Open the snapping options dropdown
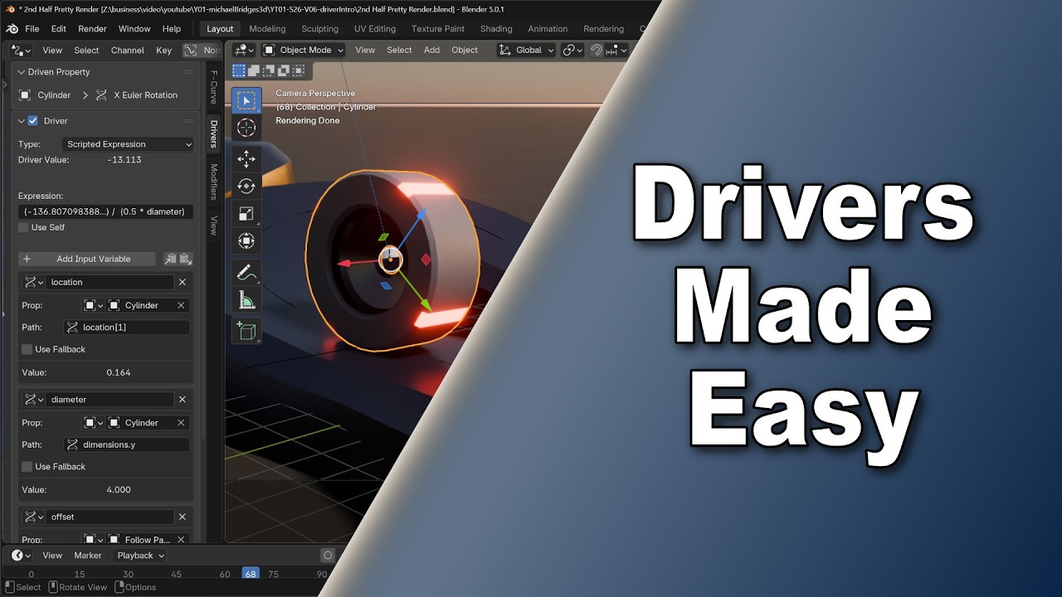The height and width of the screenshot is (597, 1062). pos(616,50)
